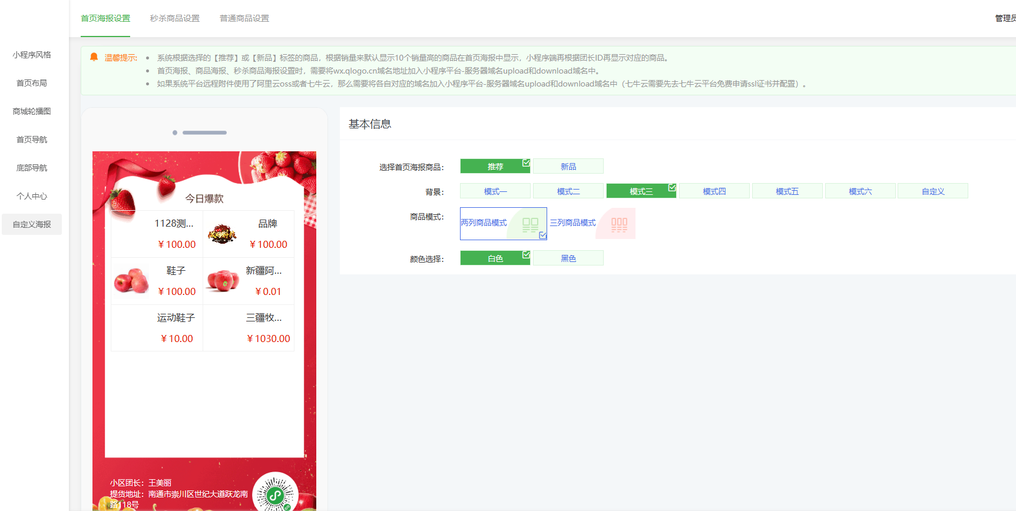Viewport: 1016px width, 511px height.
Task: Pick the 自定义 background option
Action: pyautogui.click(x=932, y=191)
